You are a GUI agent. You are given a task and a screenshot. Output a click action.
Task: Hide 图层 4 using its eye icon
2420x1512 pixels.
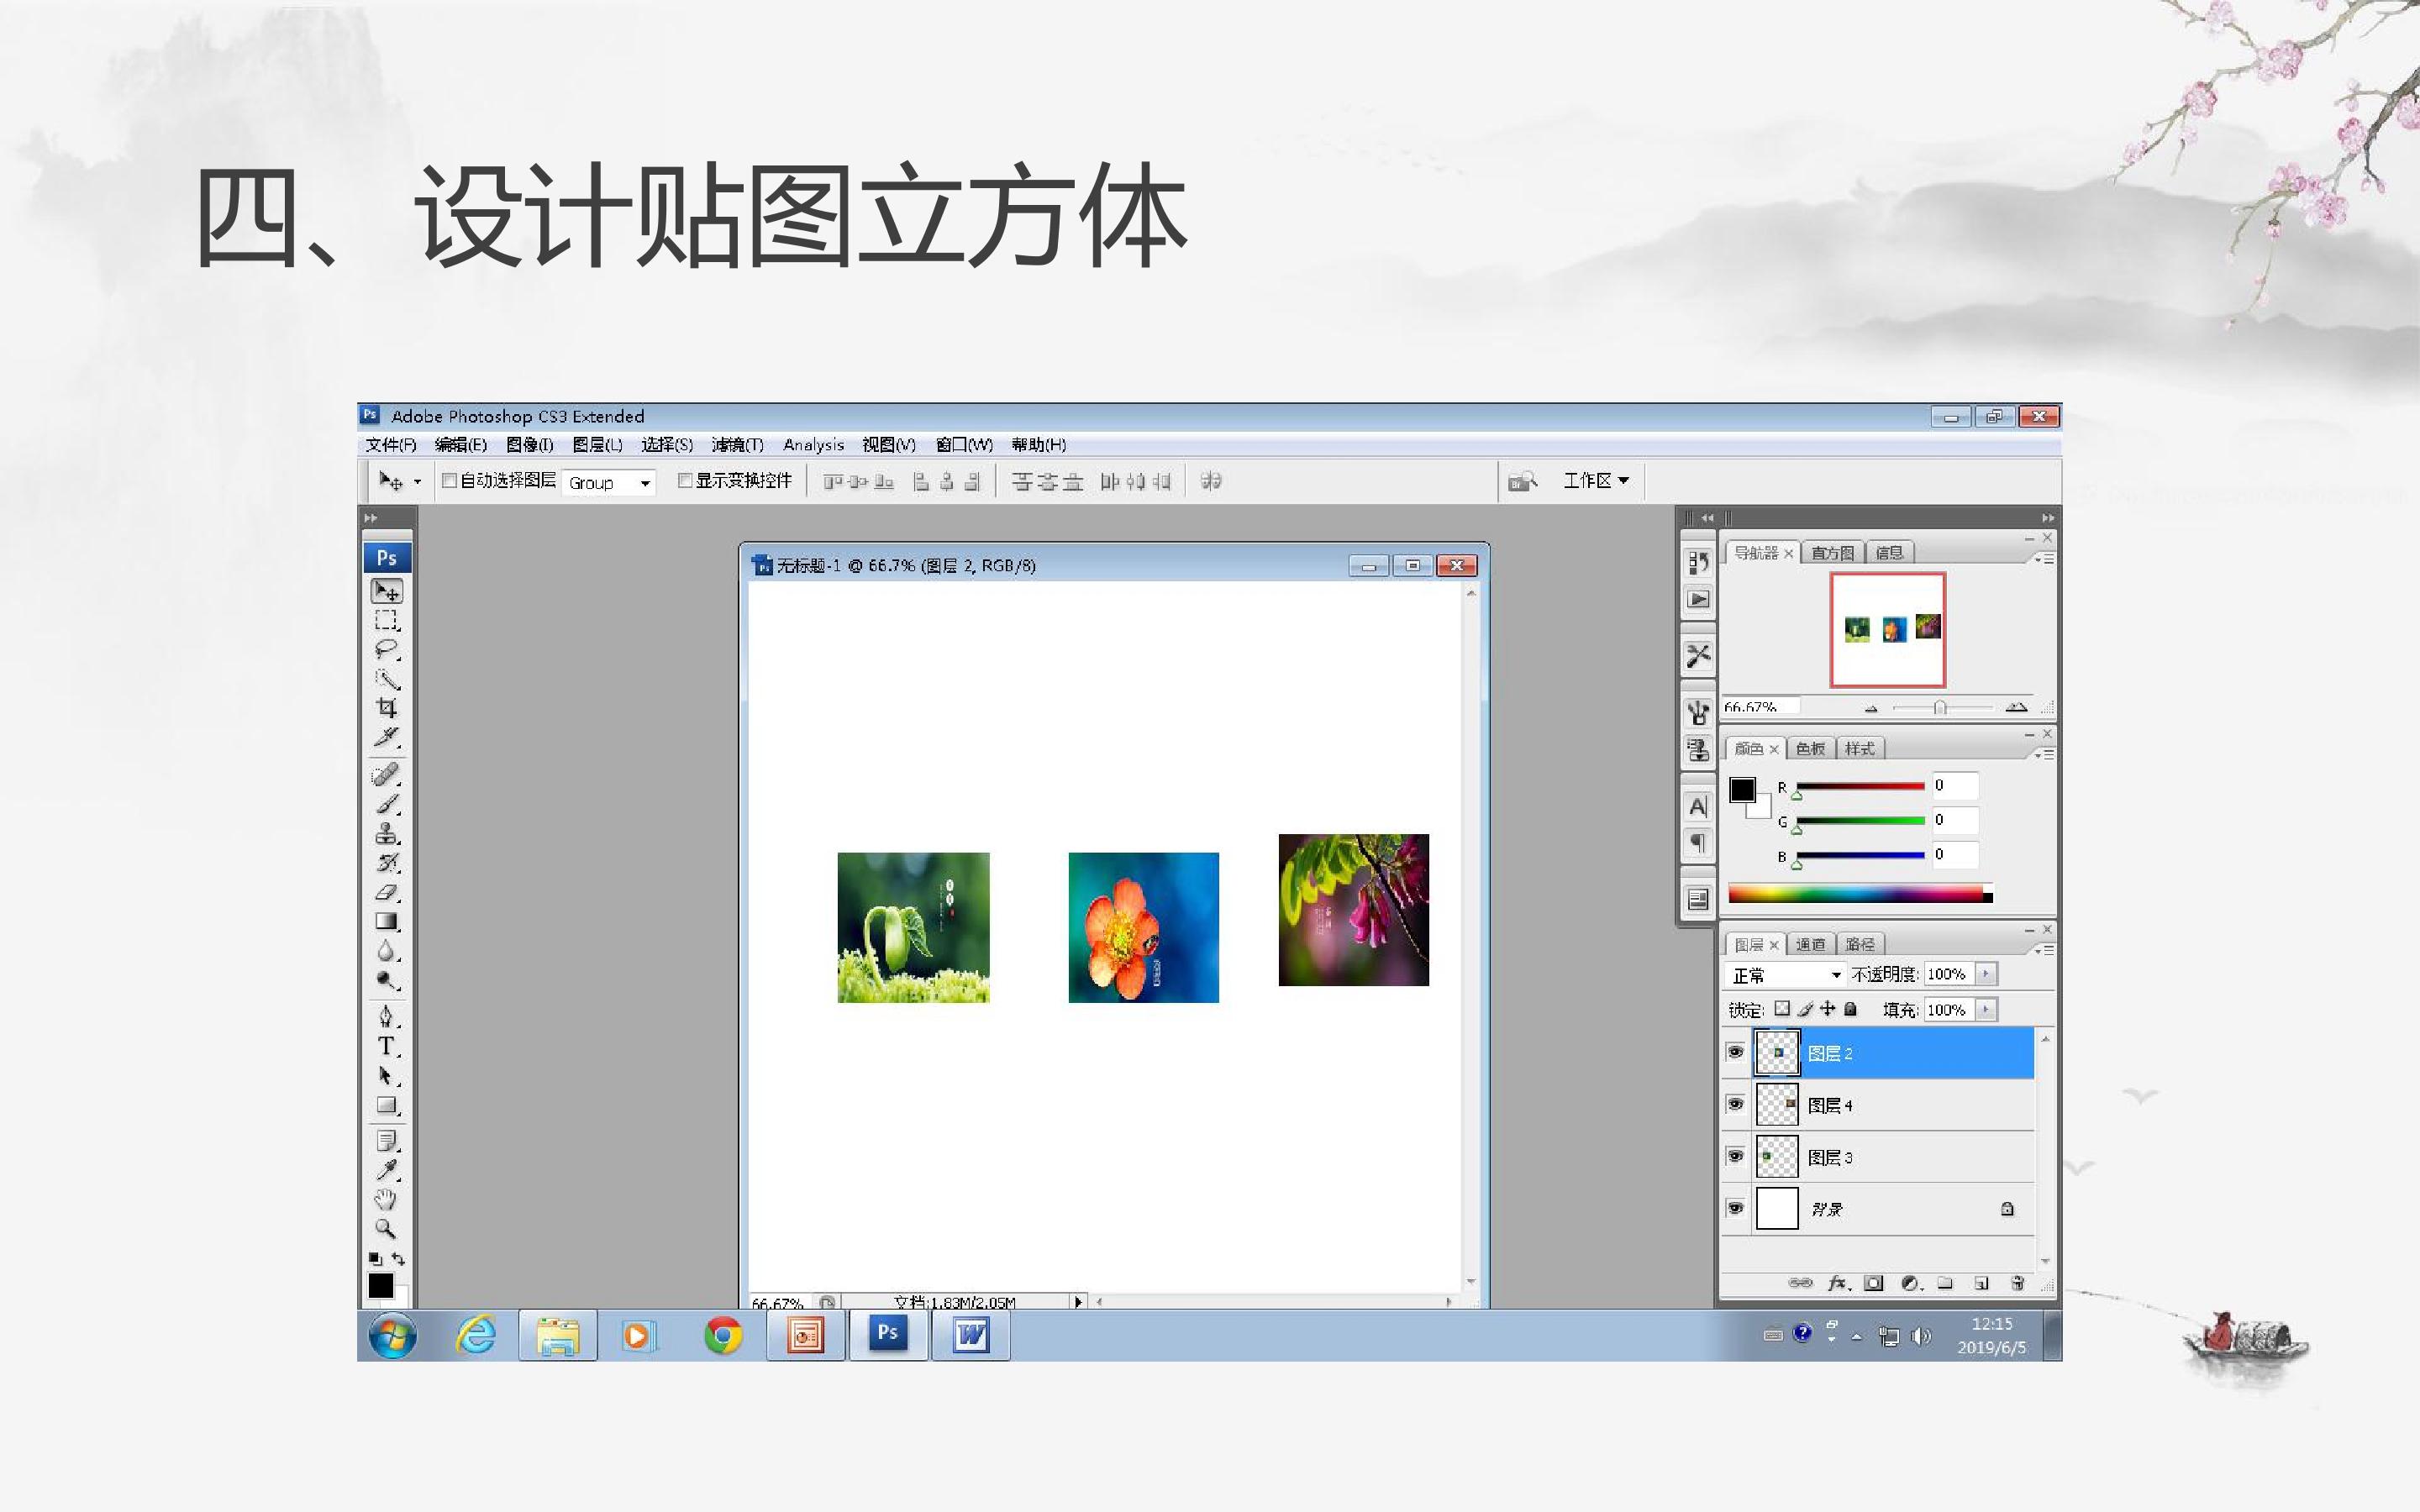pos(1736,1104)
